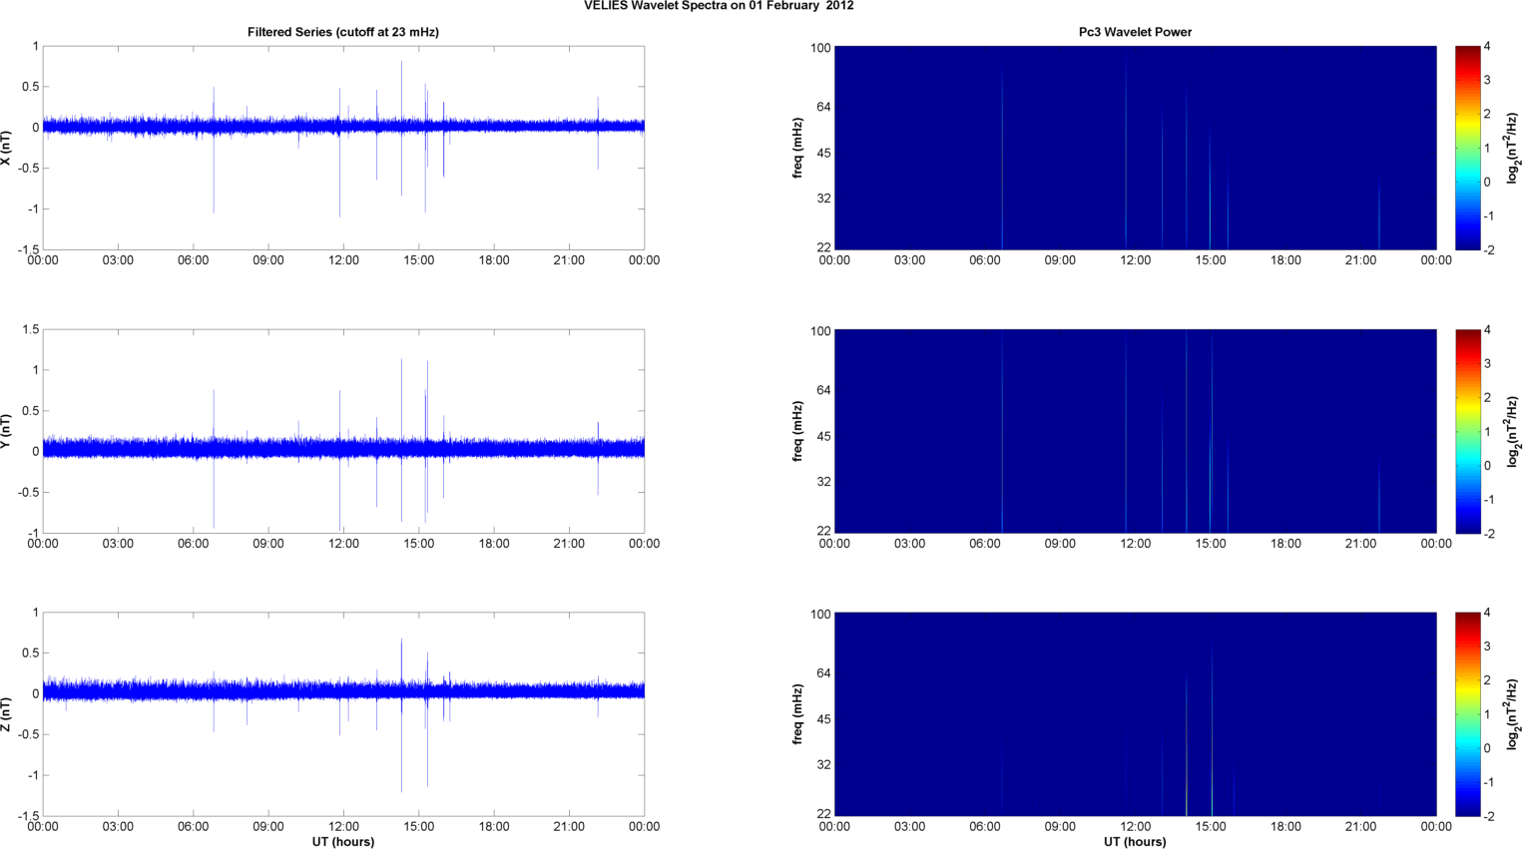Click the "Filtered Series (cutoff at 23 mHz)" heading
The width and height of the screenshot is (1523, 849).
click(343, 32)
